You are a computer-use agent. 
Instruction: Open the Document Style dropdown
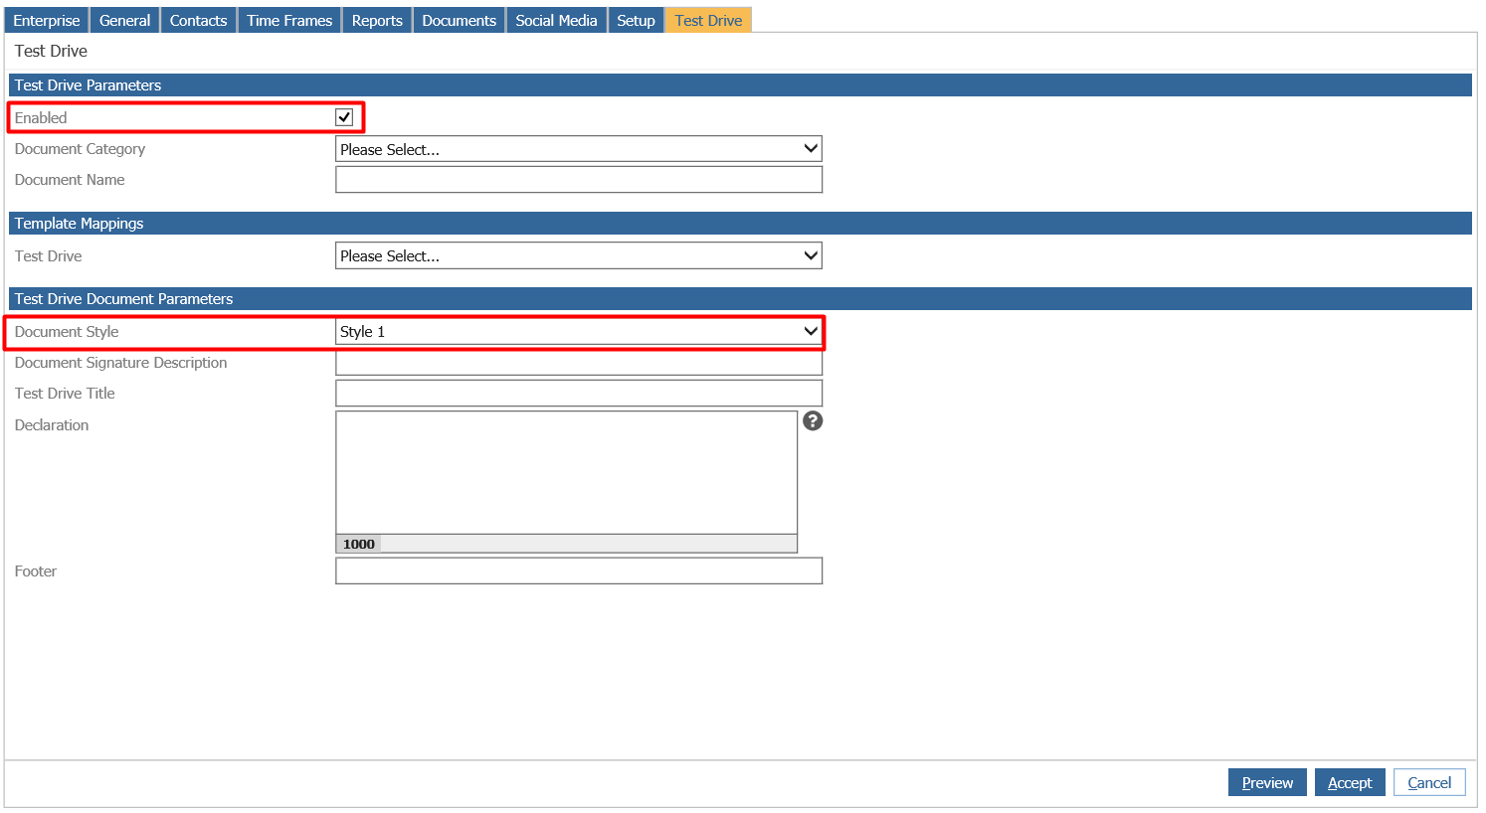[578, 332]
